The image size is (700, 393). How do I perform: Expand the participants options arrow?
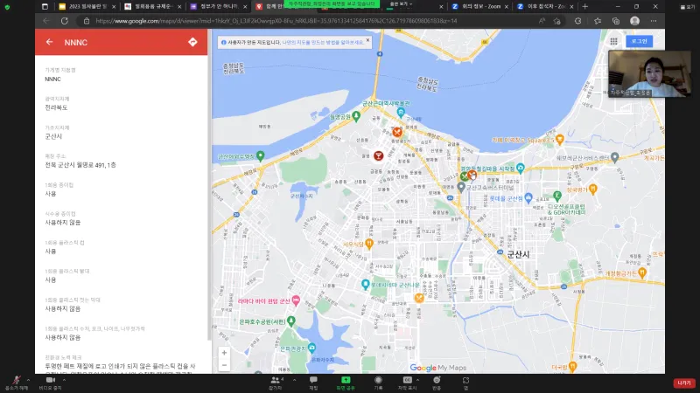pyautogui.click(x=294, y=380)
